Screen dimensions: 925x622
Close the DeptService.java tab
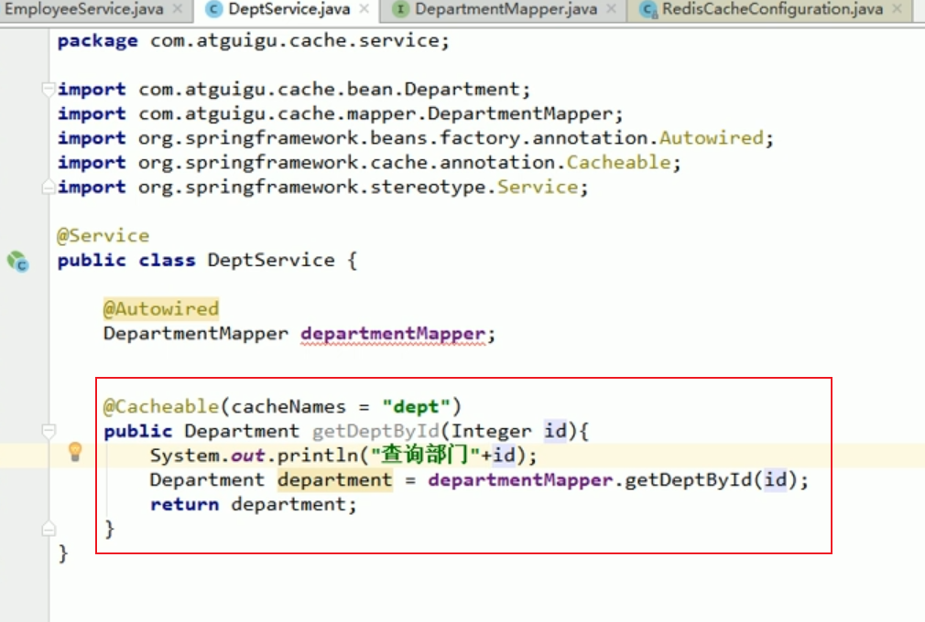click(x=364, y=10)
